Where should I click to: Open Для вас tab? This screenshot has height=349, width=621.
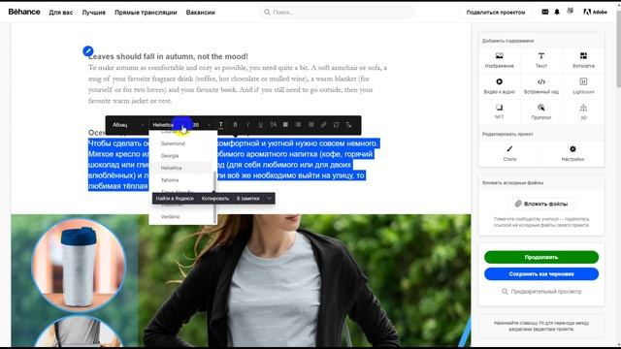coord(61,13)
